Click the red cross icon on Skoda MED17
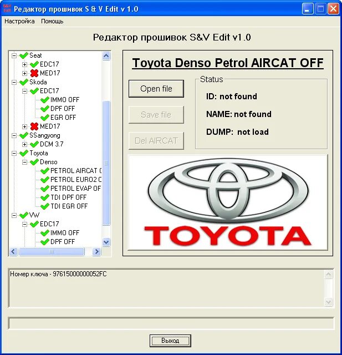Viewport: 342px width, 355px height. click(34, 126)
